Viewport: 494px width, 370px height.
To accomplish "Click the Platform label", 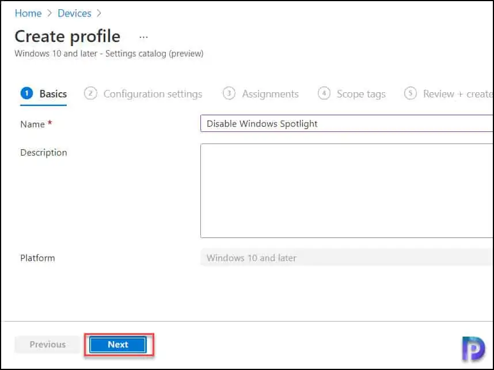I will tap(37, 258).
